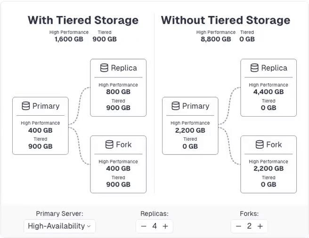
Task: Select the Replica card showing 800 GB
Action: coord(118,87)
